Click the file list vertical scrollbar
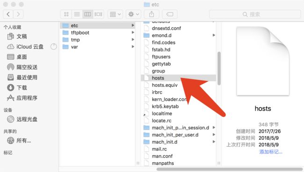Image resolution: width=304 pixels, height=172 pixels. 219,68
